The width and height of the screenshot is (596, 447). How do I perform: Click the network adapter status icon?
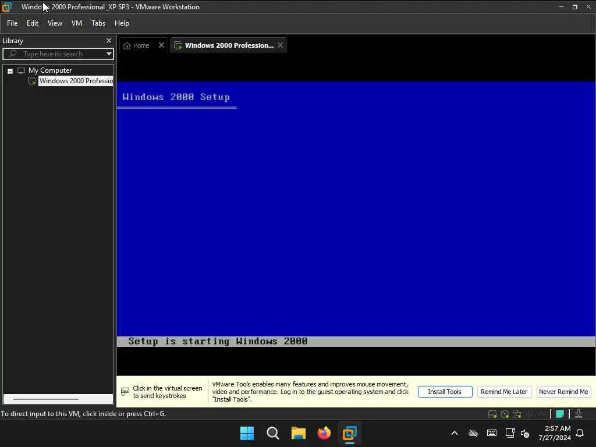pyautogui.click(x=517, y=414)
